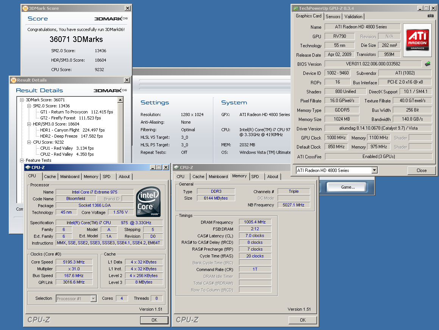Collapse the Feature Tests tree node
Viewport: 439px width, 330px height.
pyautogui.click(x=22, y=160)
